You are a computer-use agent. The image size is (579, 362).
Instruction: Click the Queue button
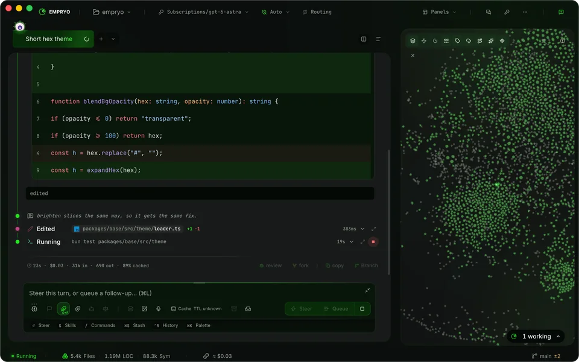(x=336, y=309)
